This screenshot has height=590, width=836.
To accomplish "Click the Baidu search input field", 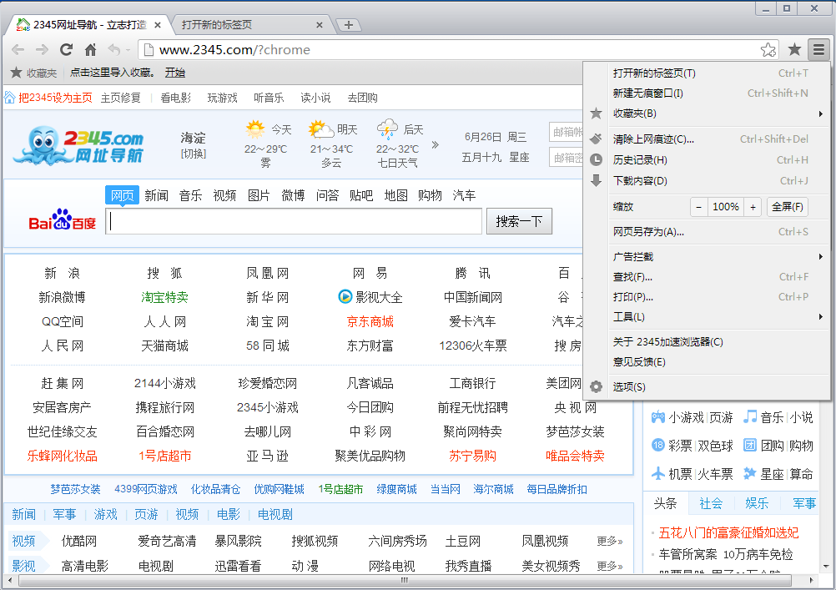I will click(294, 221).
